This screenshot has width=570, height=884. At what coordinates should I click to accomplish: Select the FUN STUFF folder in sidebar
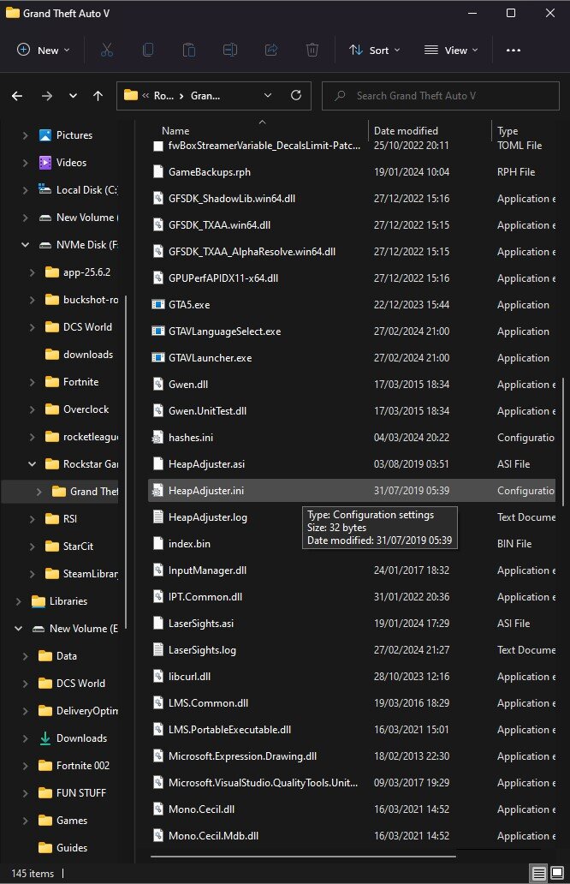pos(81,792)
